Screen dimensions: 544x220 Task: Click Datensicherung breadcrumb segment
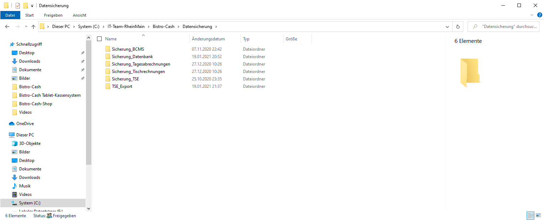coord(197,27)
